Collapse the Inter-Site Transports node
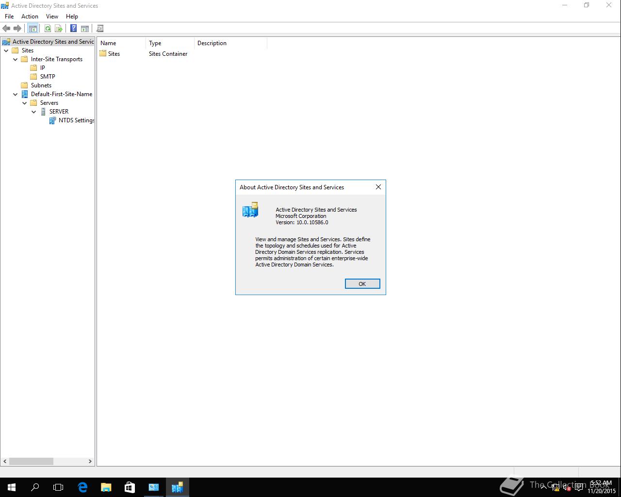Screen dimensions: 621x497 pos(16,59)
